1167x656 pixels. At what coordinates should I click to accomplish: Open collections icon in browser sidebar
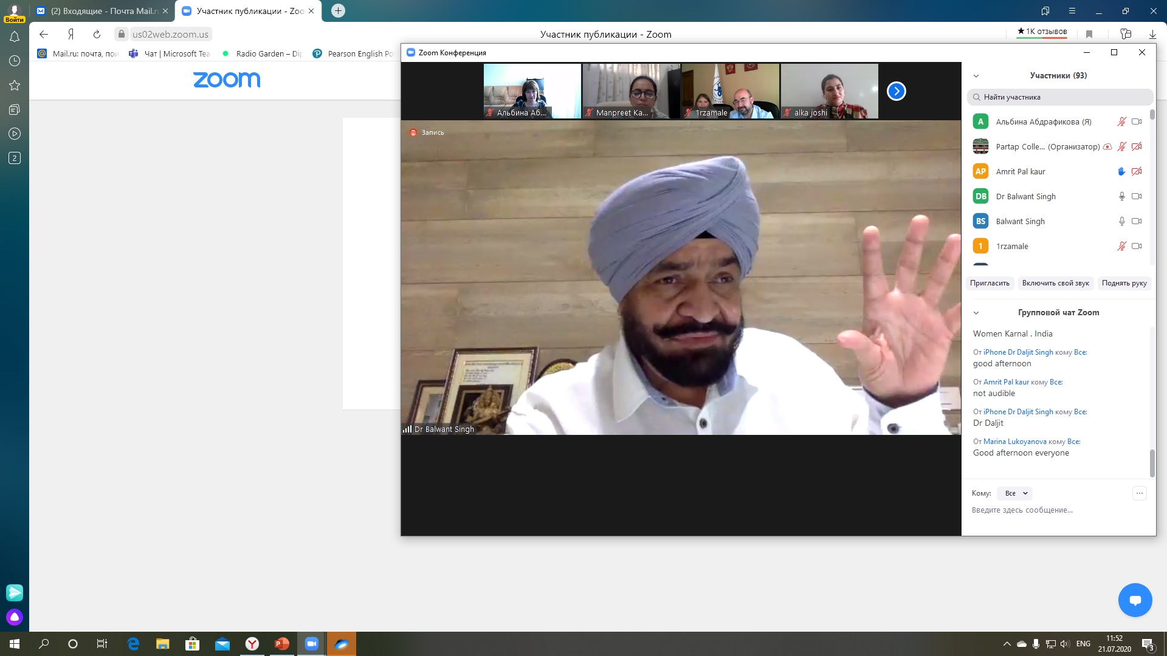pyautogui.click(x=15, y=109)
